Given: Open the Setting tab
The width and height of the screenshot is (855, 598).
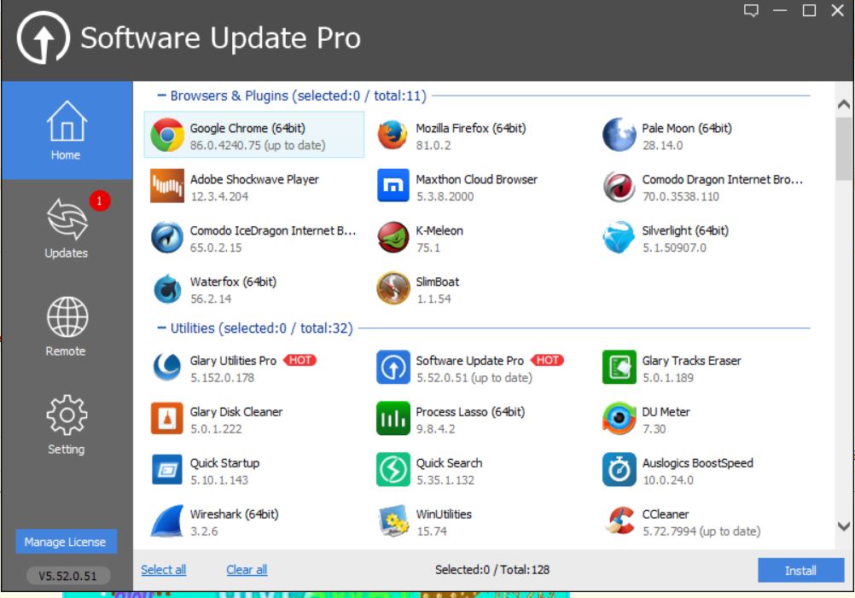Looking at the screenshot, I should (x=67, y=425).
